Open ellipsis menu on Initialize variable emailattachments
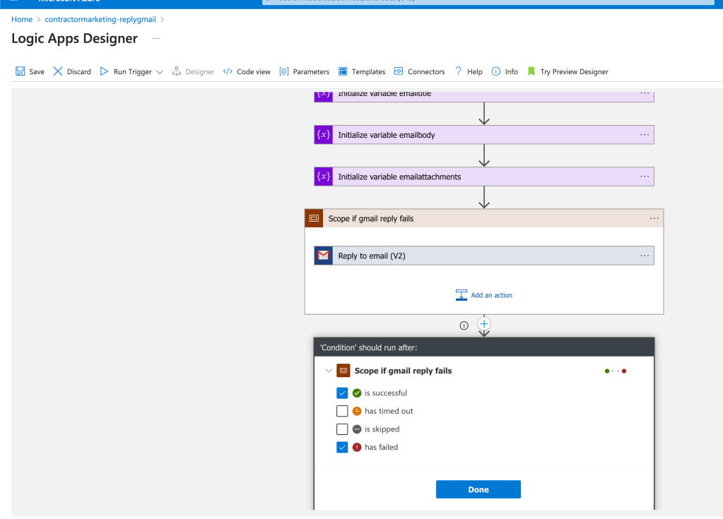This screenshot has height=519, width=723. pos(645,177)
